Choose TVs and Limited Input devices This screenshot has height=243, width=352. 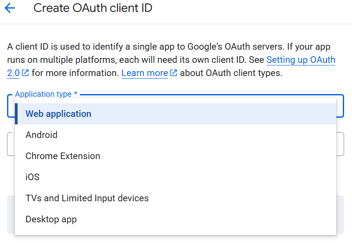(x=176, y=198)
